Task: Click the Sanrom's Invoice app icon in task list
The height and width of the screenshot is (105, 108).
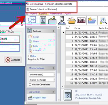Action: [28, 9]
